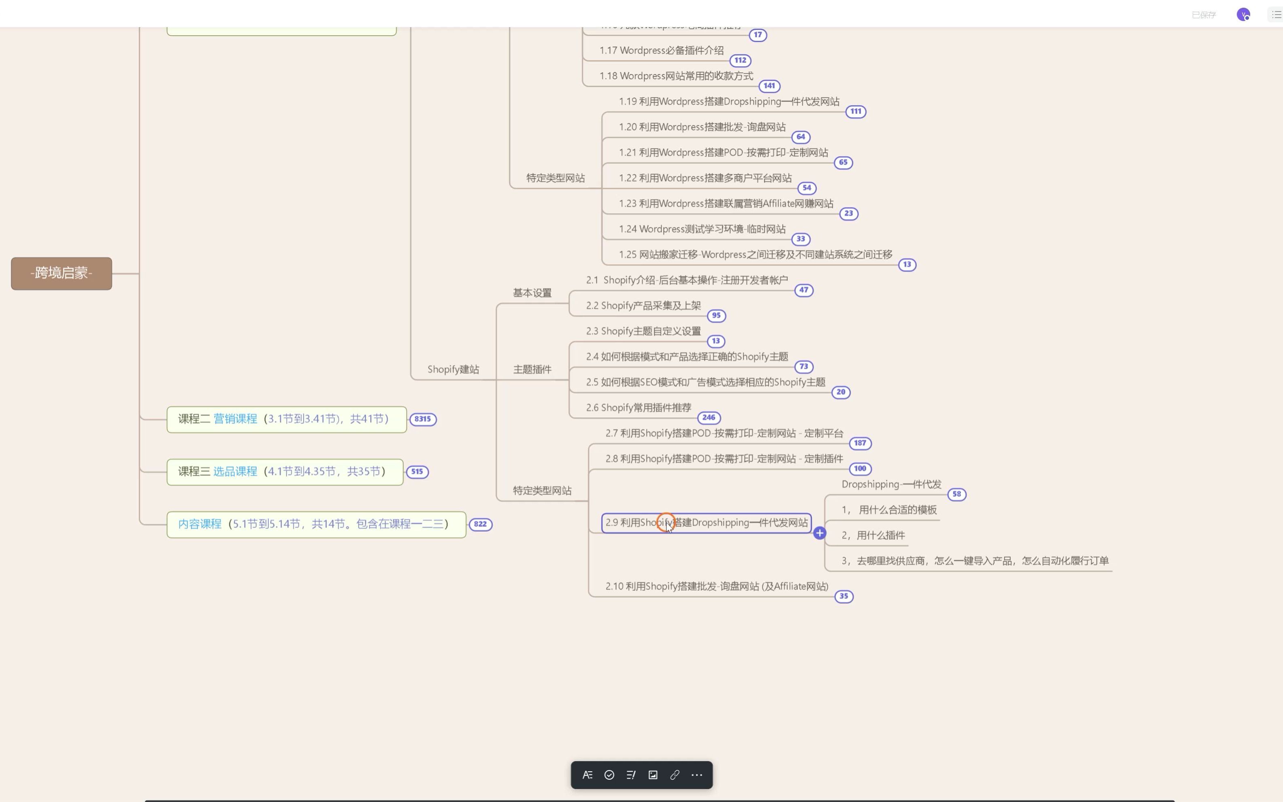The width and height of the screenshot is (1283, 802).
Task: Expand the 187 badge under node 2.7
Action: tap(860, 443)
